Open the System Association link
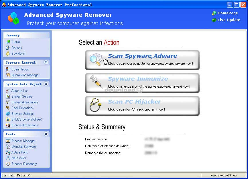This screenshot has width=248, height=179. [x=25, y=102]
